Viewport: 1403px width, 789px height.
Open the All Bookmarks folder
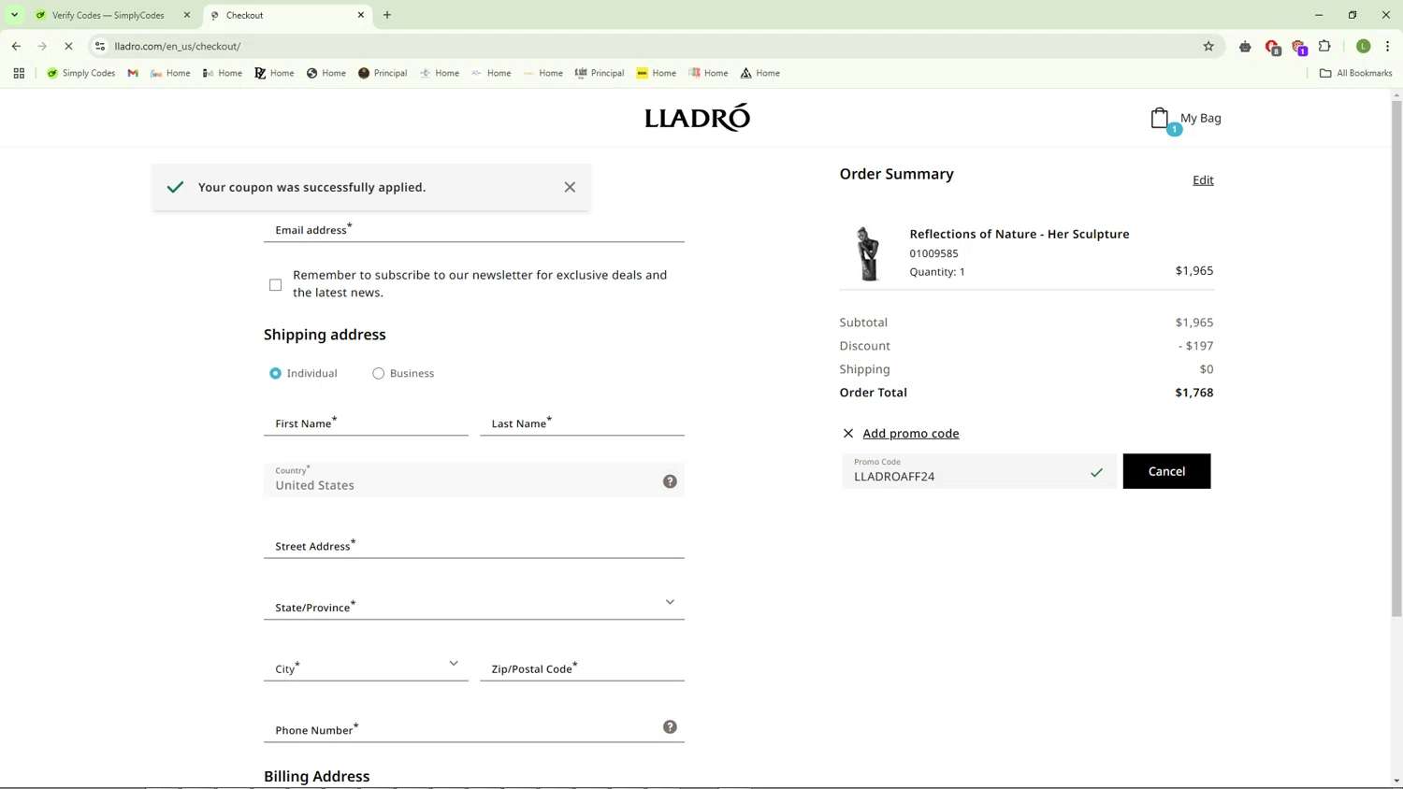tap(1355, 73)
